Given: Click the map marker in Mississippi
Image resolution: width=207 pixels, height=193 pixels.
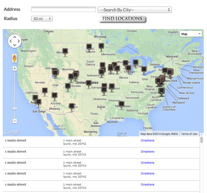Looking at the screenshot, I should [x=121, y=104].
